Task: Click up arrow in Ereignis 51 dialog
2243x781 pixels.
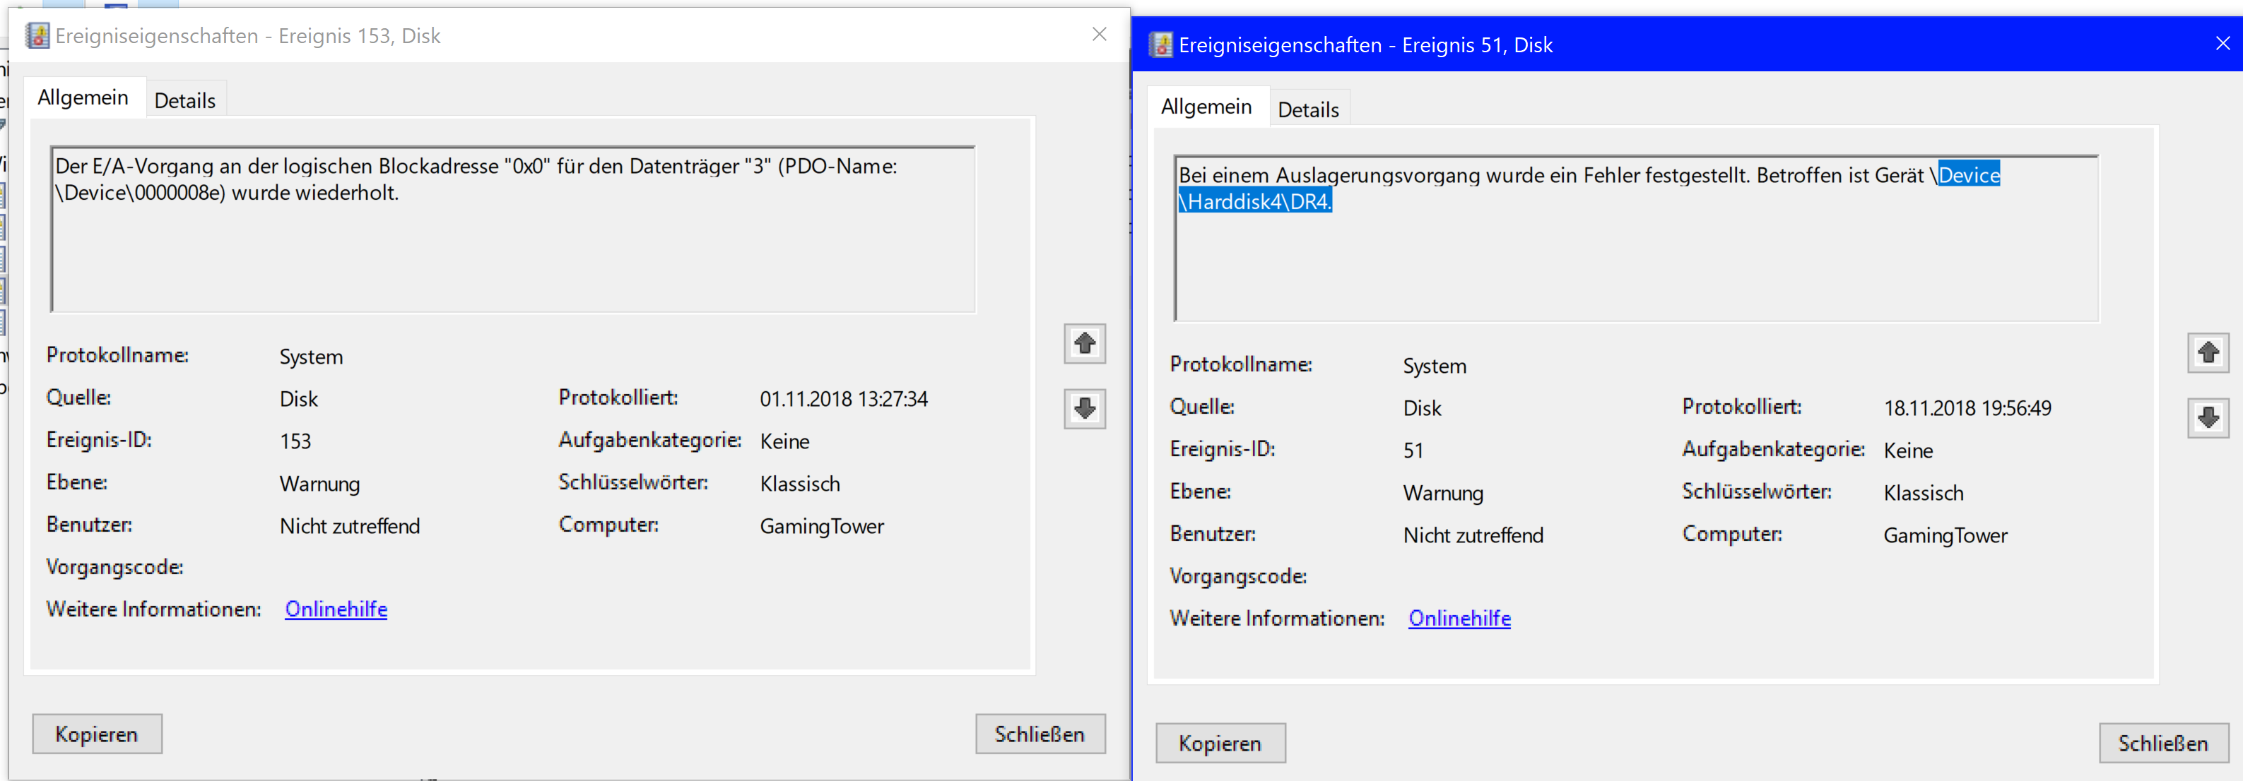Action: tap(2207, 352)
